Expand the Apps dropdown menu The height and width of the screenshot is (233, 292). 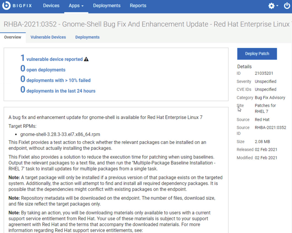[x=76, y=6]
